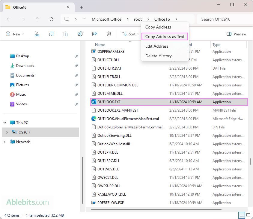The width and height of the screenshot is (253, 219).
Task: Refresh the folder view
Action: [x=52, y=19]
